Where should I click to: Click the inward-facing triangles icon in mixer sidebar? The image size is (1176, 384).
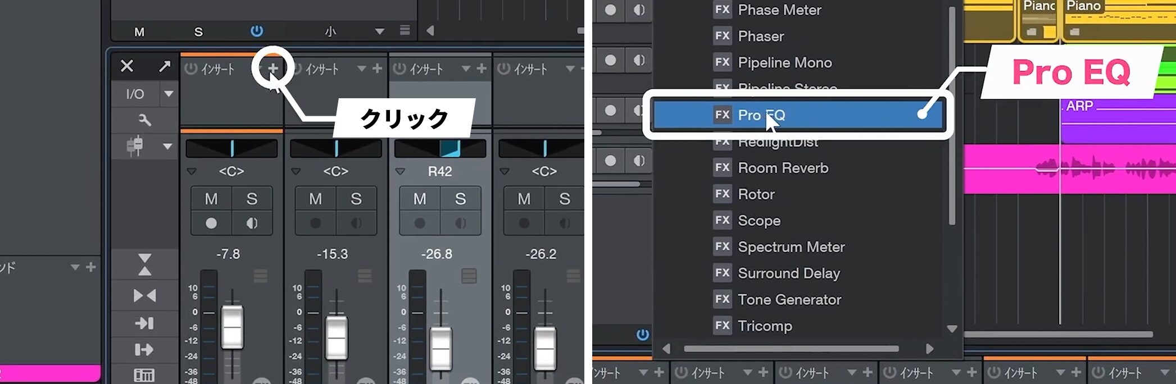(144, 296)
